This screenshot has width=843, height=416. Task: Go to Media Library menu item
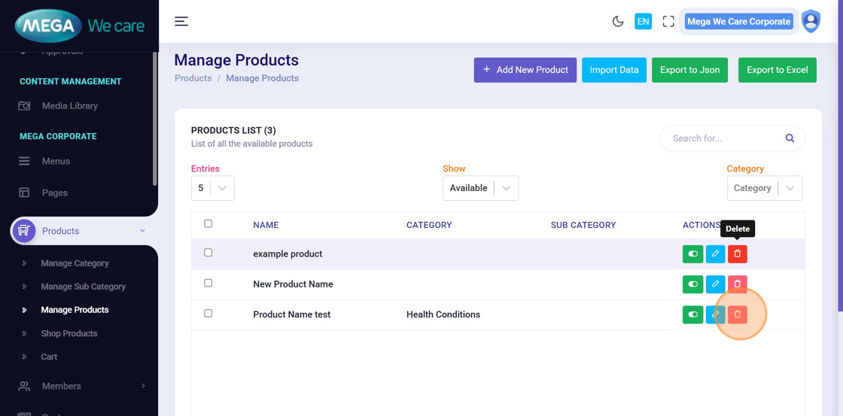click(69, 106)
